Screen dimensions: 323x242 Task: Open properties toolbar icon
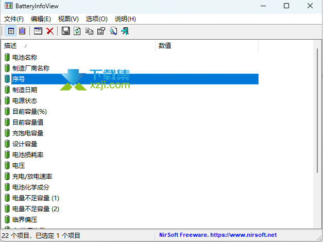click(x=101, y=31)
